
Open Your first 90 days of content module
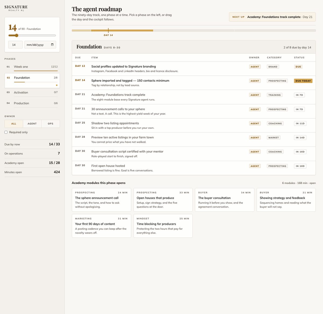101,226
